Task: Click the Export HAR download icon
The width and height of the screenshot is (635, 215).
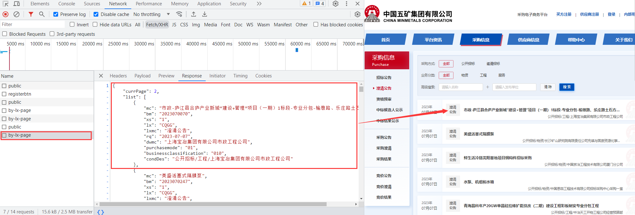Action: point(204,14)
